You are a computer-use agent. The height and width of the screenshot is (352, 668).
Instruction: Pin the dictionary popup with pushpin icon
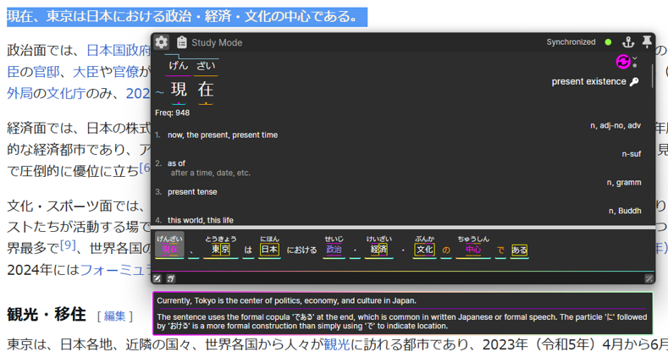(647, 41)
